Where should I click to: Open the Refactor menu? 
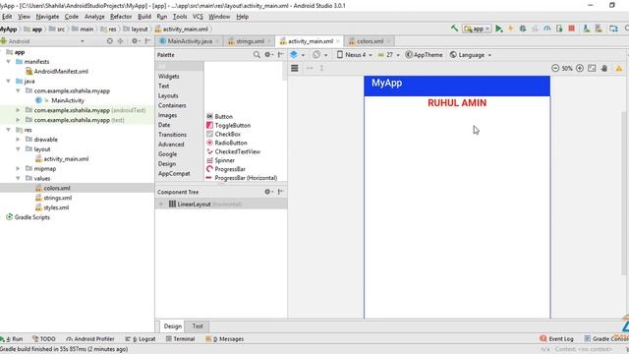pyautogui.click(x=121, y=17)
